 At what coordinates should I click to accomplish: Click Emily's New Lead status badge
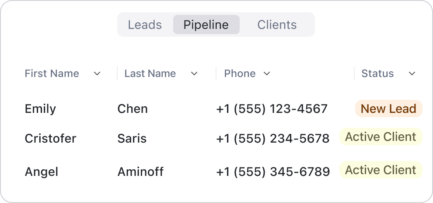[x=388, y=109]
